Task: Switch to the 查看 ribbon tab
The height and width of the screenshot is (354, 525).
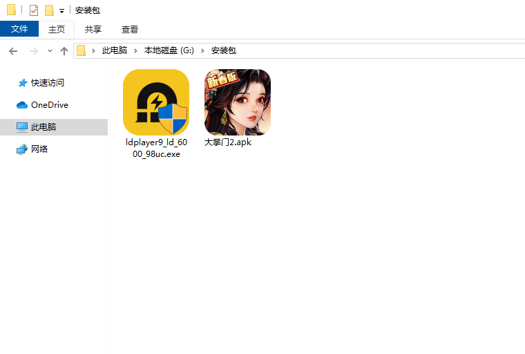Action: [130, 29]
